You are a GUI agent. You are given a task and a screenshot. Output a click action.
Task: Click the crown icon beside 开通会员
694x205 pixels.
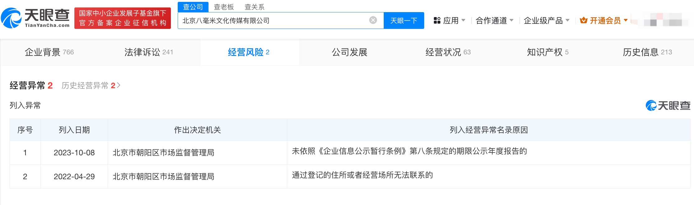click(584, 20)
